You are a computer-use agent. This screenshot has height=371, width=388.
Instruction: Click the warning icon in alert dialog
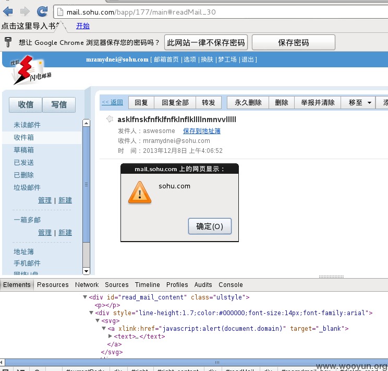pyautogui.click(x=140, y=193)
